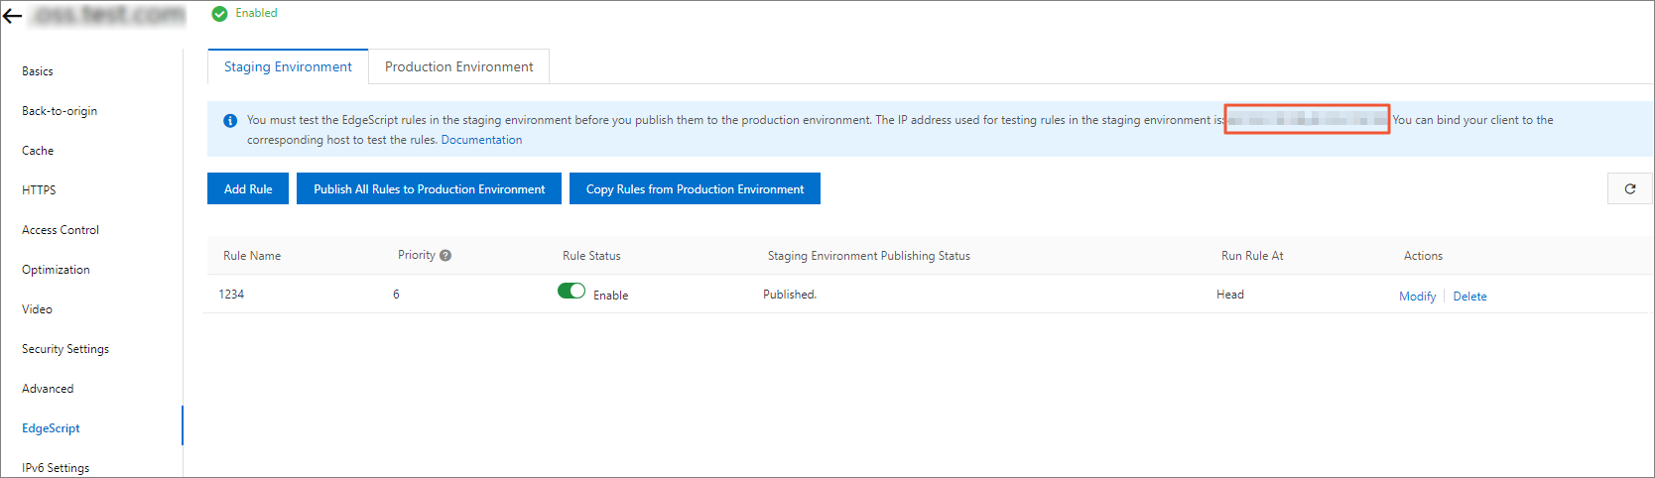The width and height of the screenshot is (1655, 478).
Task: Toggle the Enable switch for rule 1234
Action: (572, 291)
